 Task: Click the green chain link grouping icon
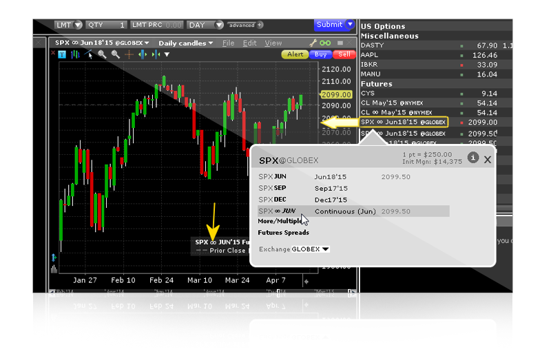coord(325,43)
